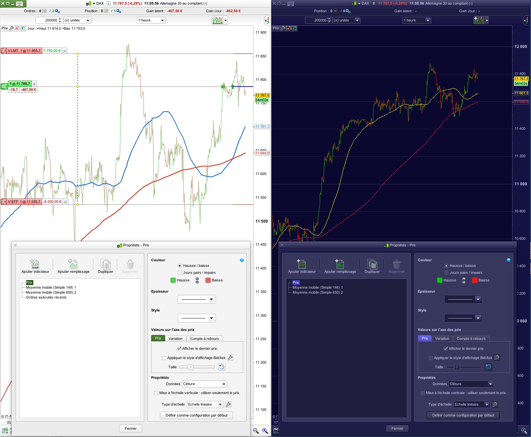Select the Prix tab in the light dialog
Screen dimensions: 531x437
click(x=158, y=338)
